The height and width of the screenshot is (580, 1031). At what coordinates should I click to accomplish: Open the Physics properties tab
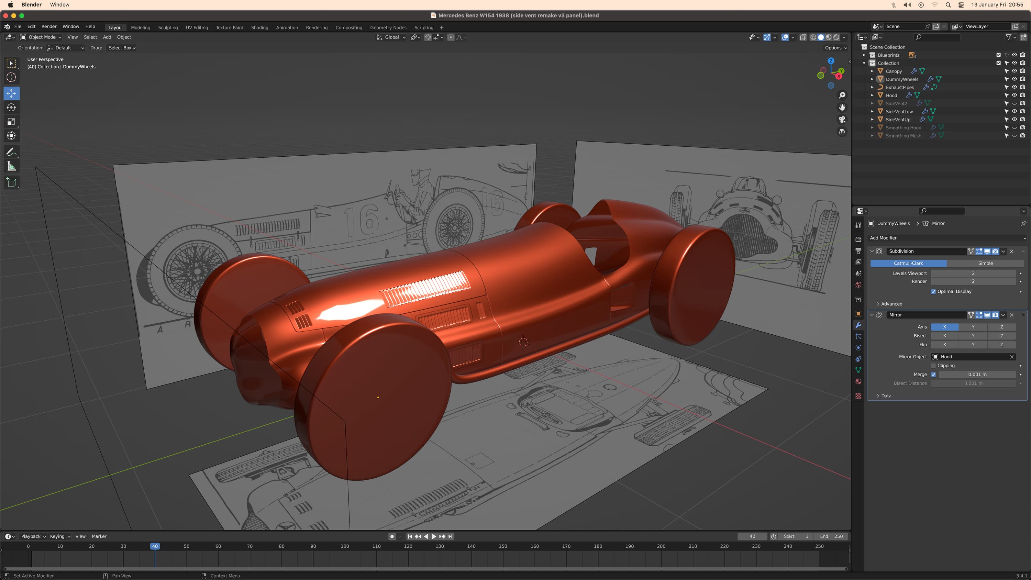pyautogui.click(x=858, y=348)
